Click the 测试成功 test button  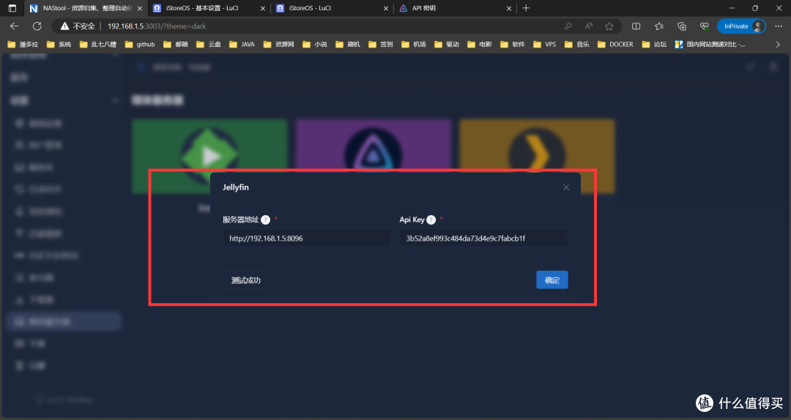point(245,280)
